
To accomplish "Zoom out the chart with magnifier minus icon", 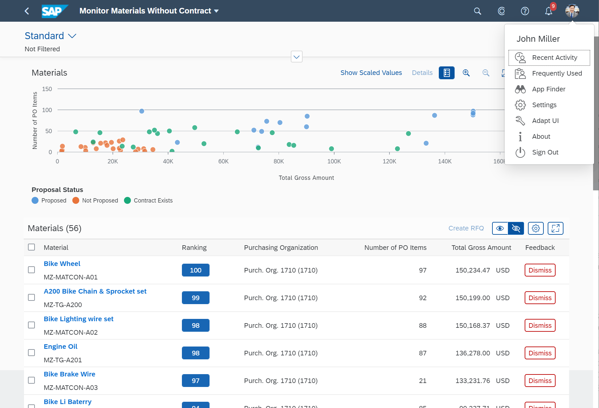I will 486,73.
